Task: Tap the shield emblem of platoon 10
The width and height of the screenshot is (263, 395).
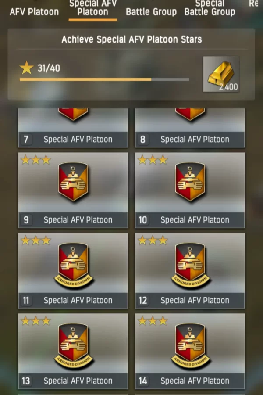Action: point(190,182)
